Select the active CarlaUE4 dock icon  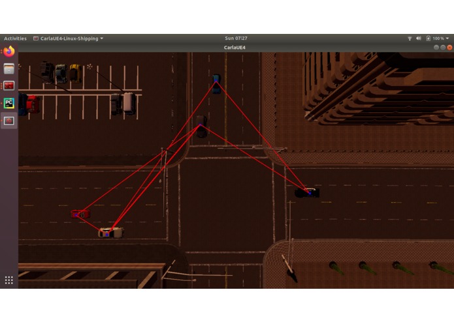9,121
